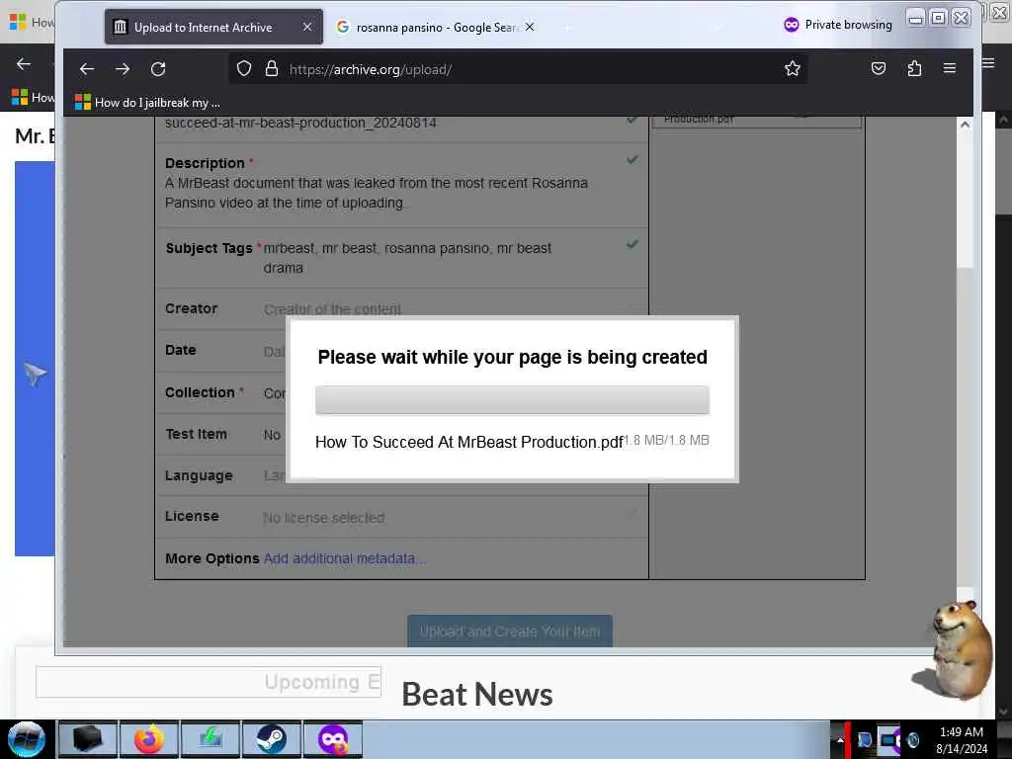Screen dimensions: 1012x759
Task: Click the upload progress bar in dialog
Action: tap(512, 400)
